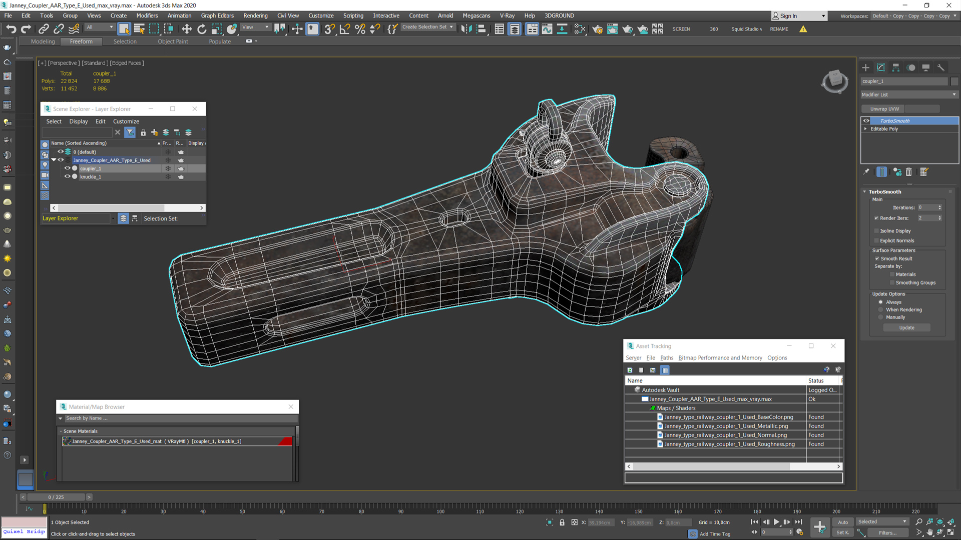961x540 pixels.
Task: Open the Render Setup teapot icon
Action: [597, 29]
